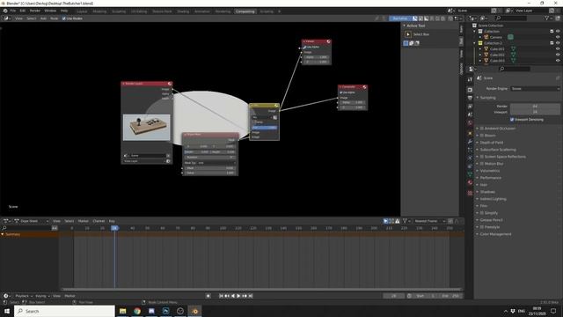Viewport: 563px width, 317px height.
Task: Open the Material properties tab
Action: [470, 182]
